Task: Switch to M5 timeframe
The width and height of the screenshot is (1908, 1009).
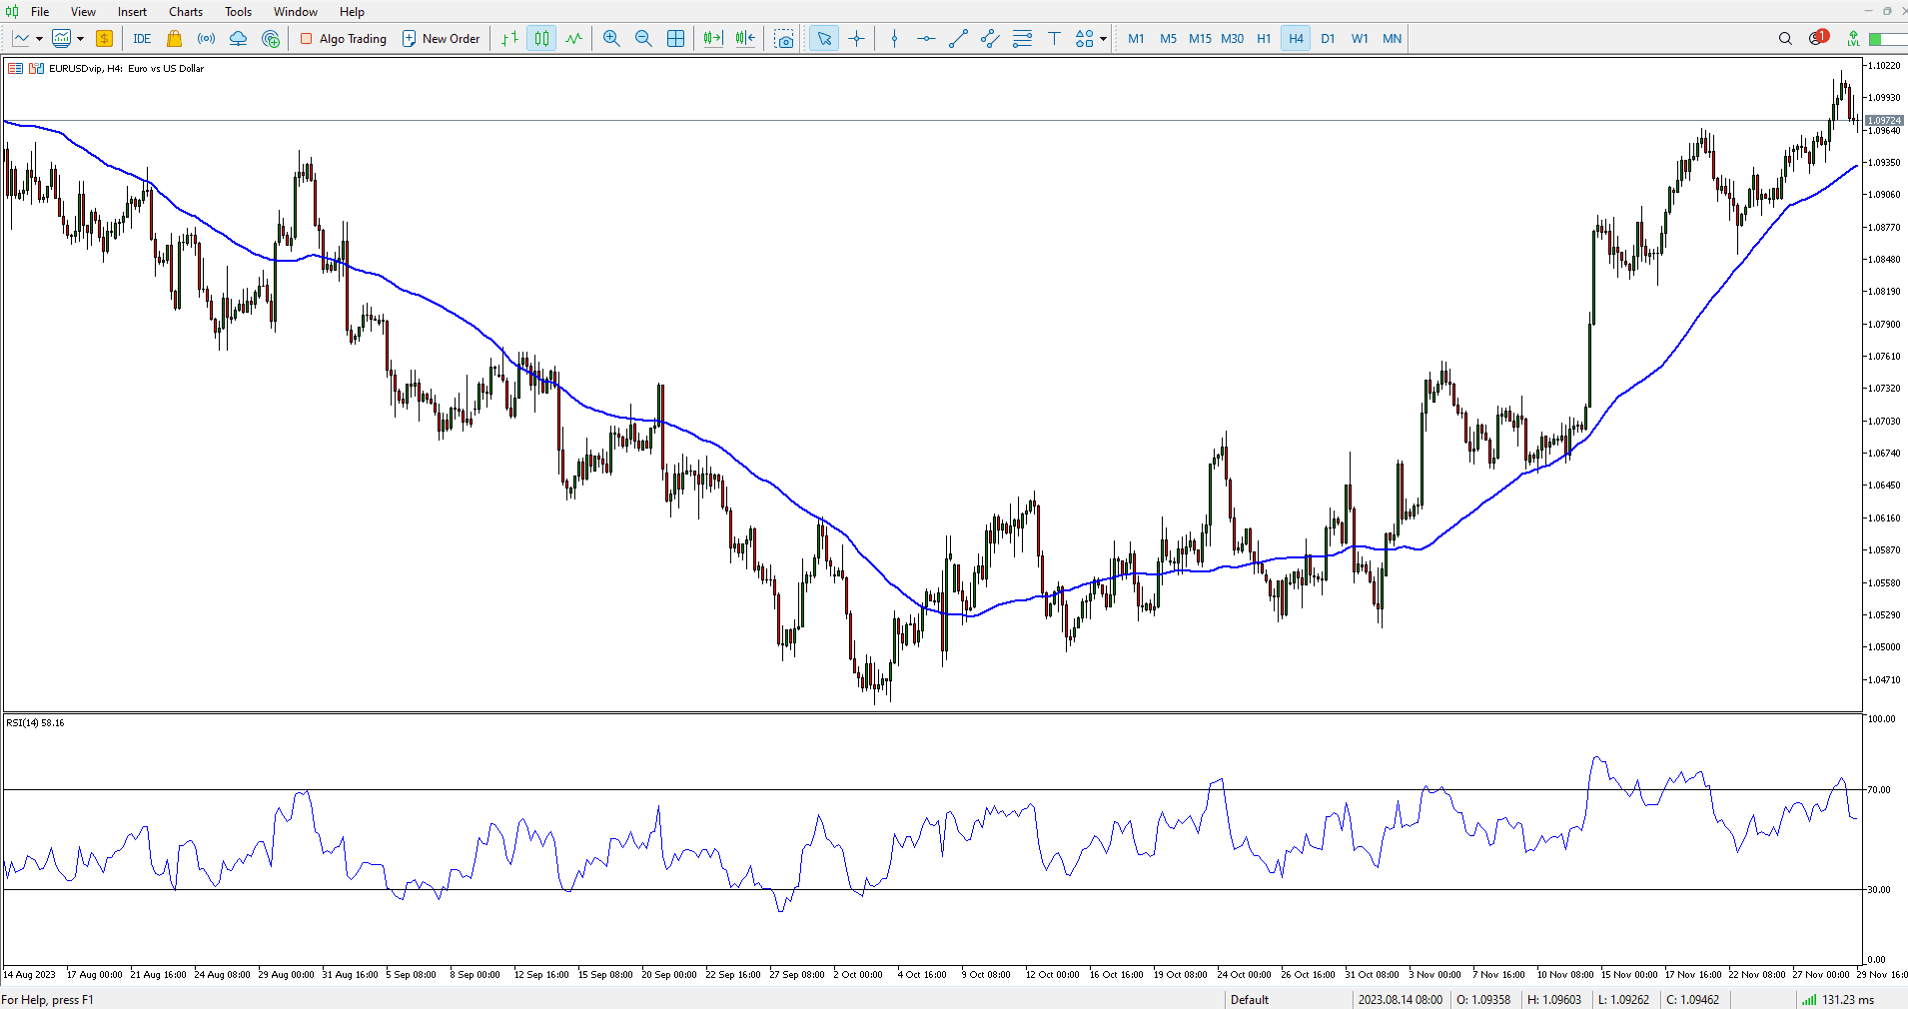Action: point(1168,39)
